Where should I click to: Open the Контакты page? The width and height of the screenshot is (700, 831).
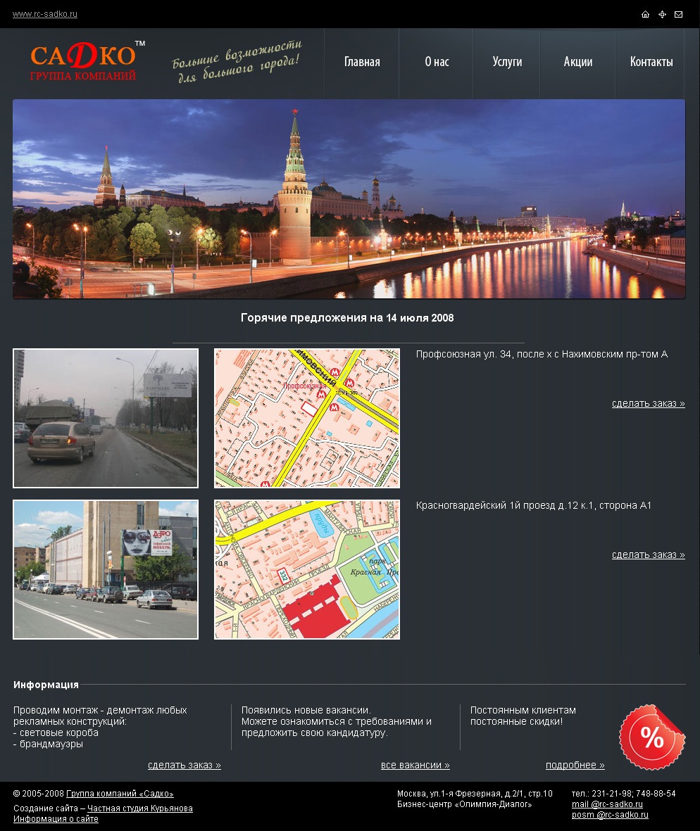[651, 62]
